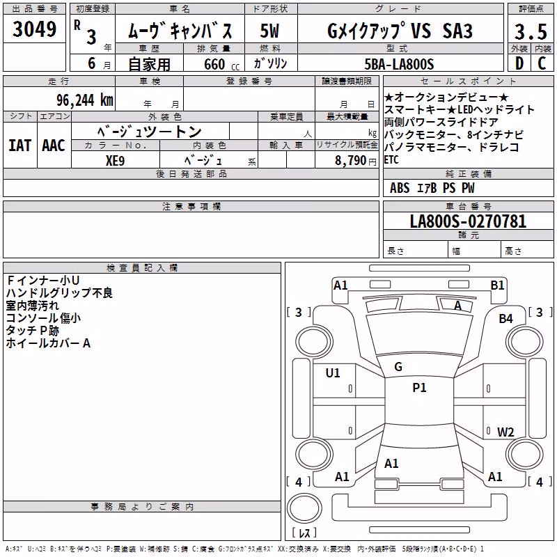Click the shift type IAT
The image size is (557, 557).
pyautogui.click(x=20, y=146)
